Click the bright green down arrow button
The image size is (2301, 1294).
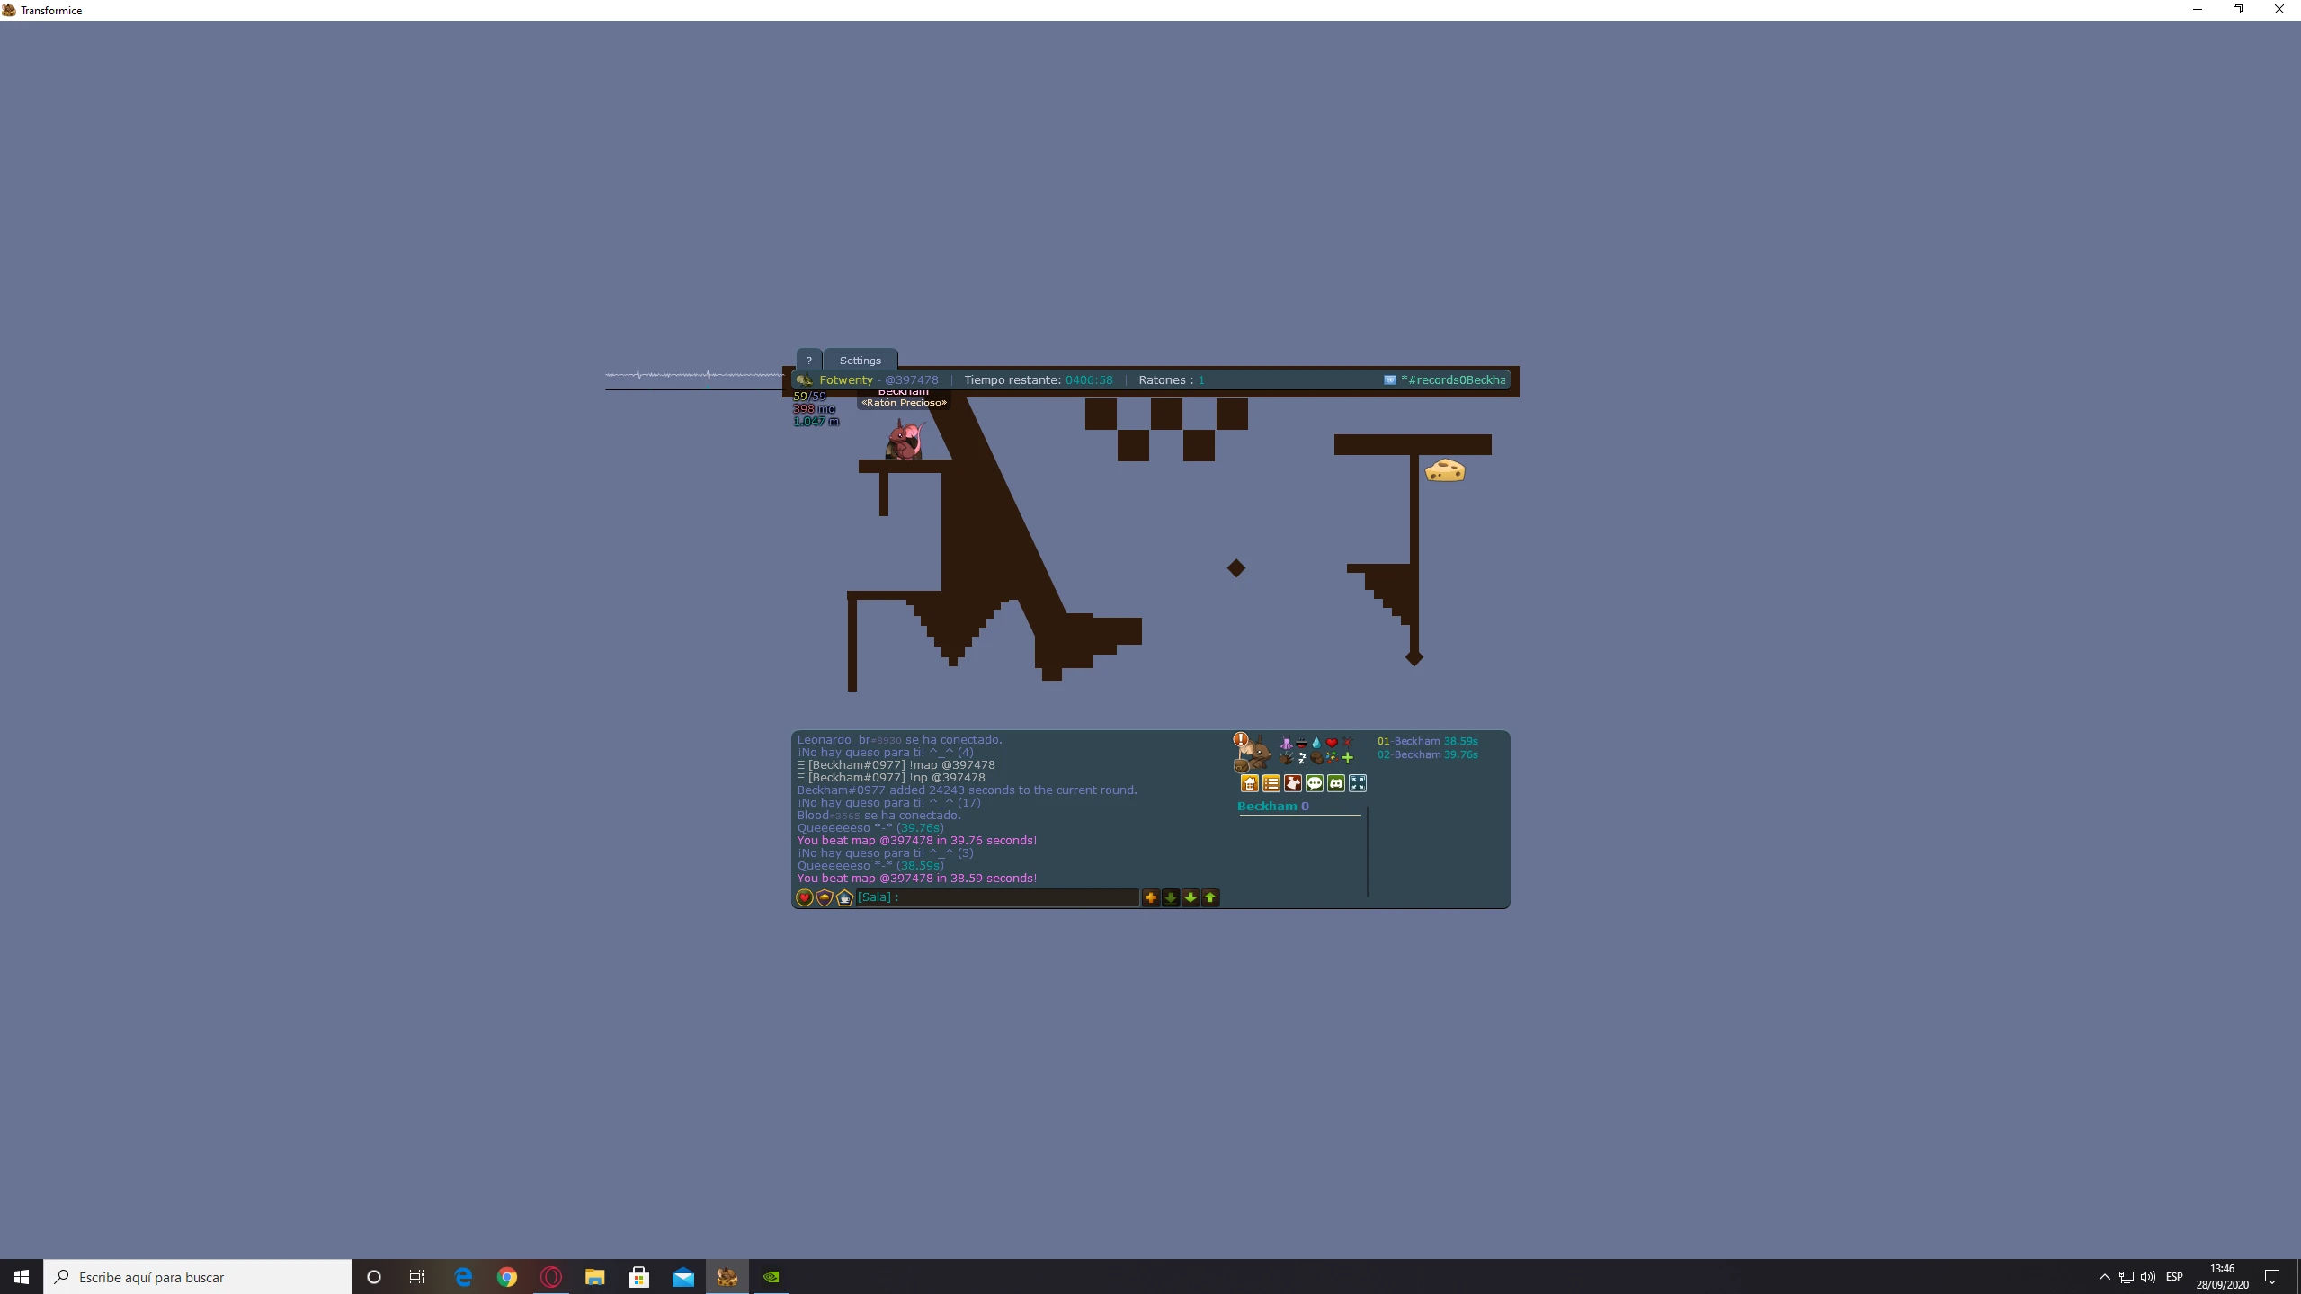[1191, 897]
